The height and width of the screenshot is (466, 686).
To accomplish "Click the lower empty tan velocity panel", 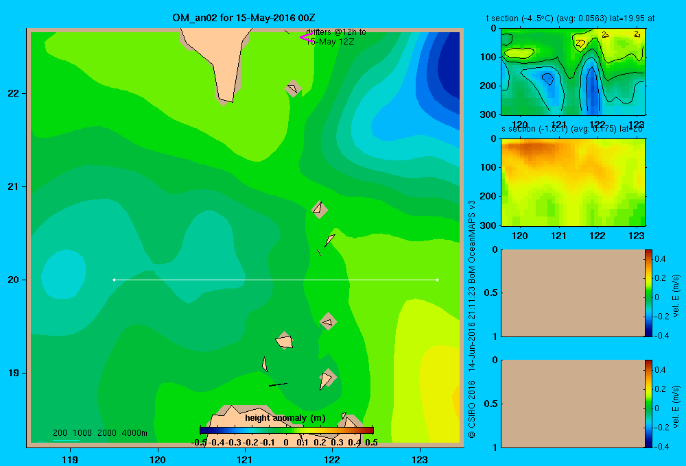I will pos(572,404).
